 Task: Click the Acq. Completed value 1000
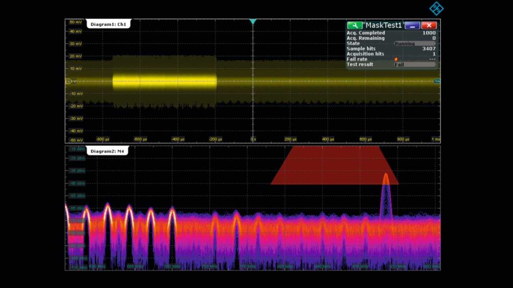[429, 33]
